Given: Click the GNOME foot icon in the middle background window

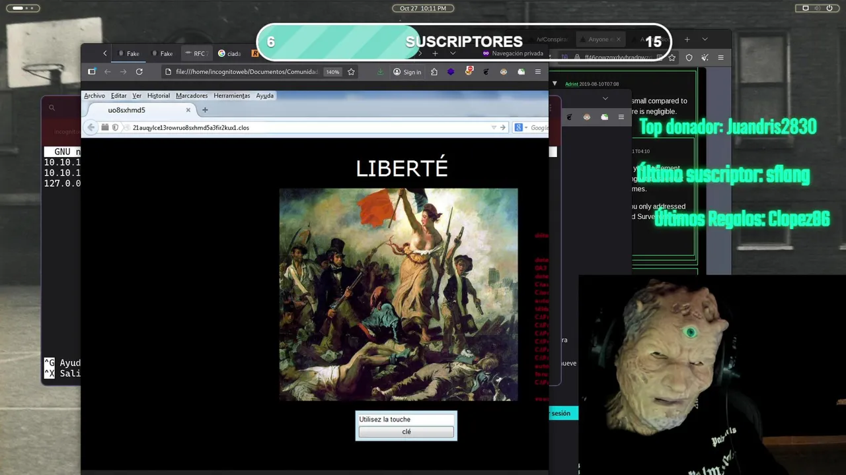Looking at the screenshot, I should (569, 117).
